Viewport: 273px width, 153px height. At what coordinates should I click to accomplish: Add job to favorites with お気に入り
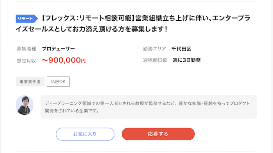[85, 134]
